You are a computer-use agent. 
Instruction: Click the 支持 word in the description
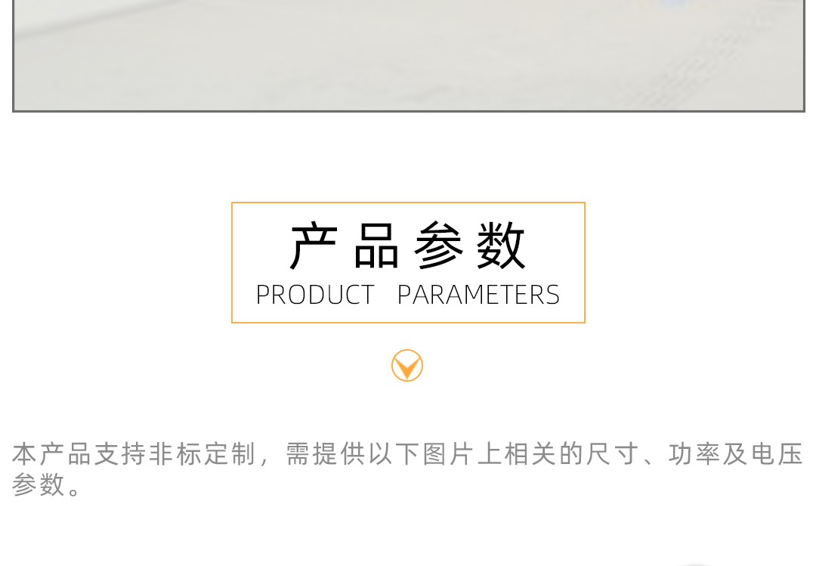coord(120,454)
